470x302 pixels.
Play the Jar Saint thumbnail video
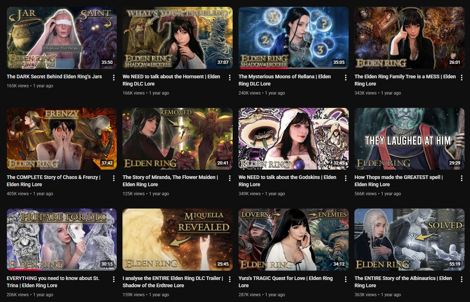coord(62,38)
